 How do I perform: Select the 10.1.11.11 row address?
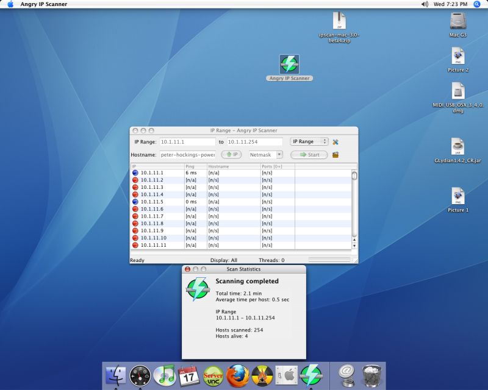click(154, 245)
